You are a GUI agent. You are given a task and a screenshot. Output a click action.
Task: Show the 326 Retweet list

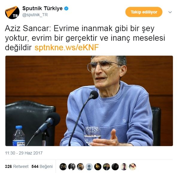click(x=17, y=166)
